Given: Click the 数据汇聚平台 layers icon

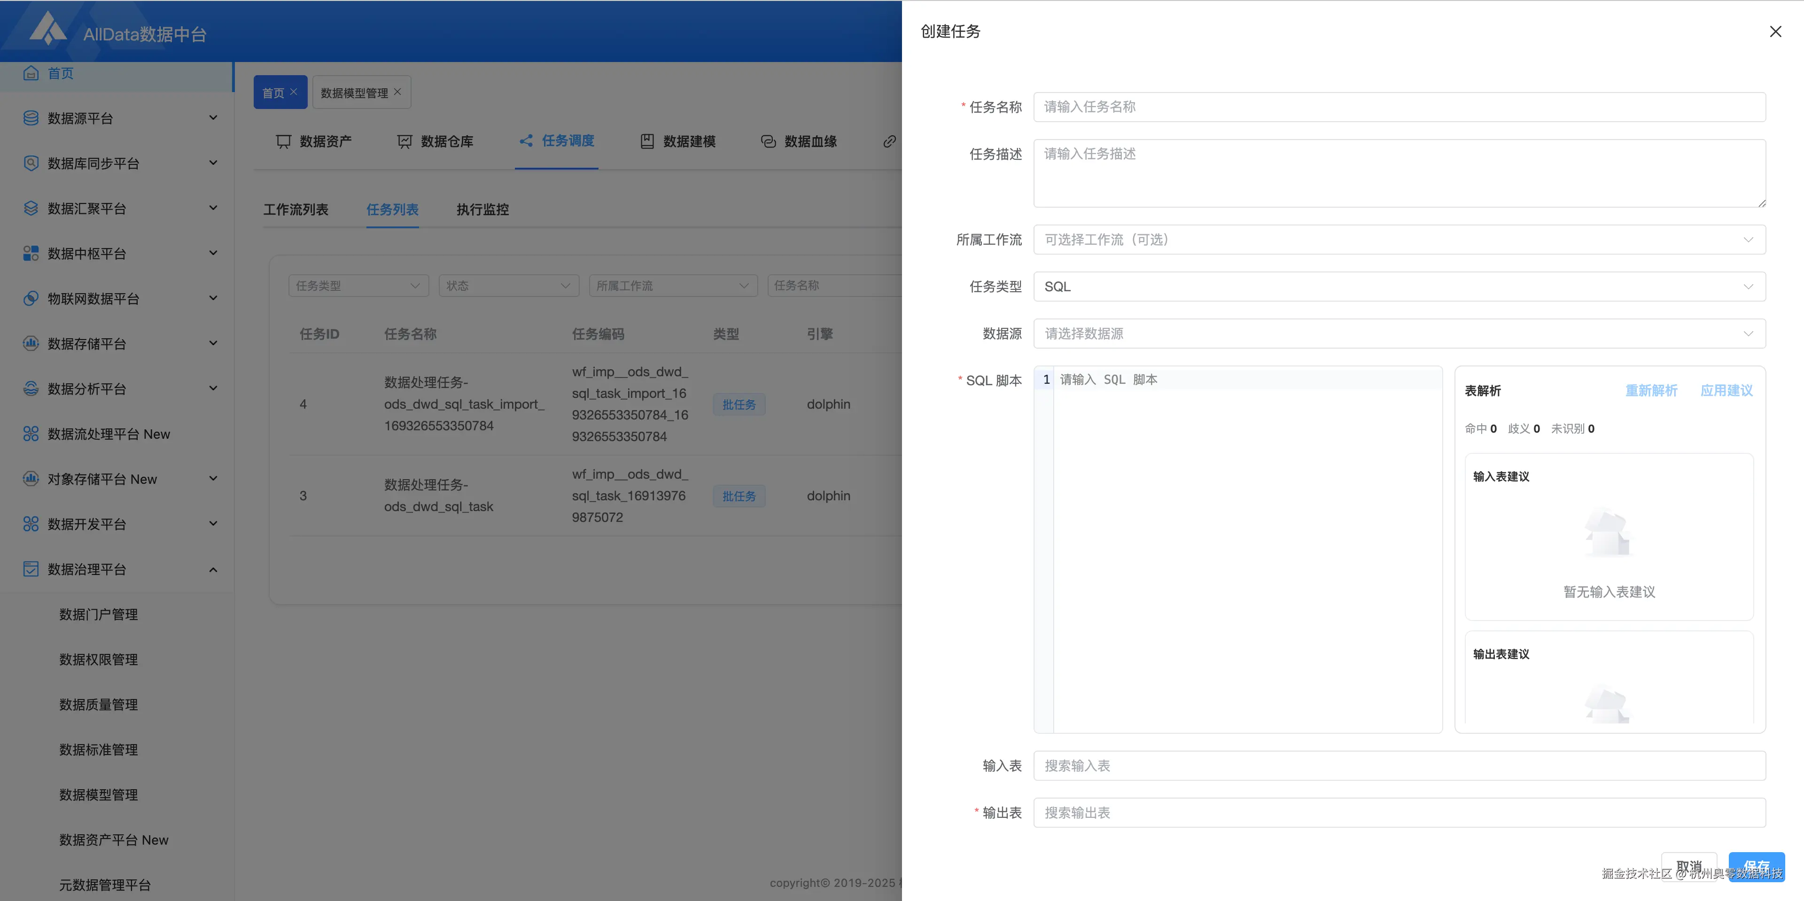Looking at the screenshot, I should tap(31, 209).
